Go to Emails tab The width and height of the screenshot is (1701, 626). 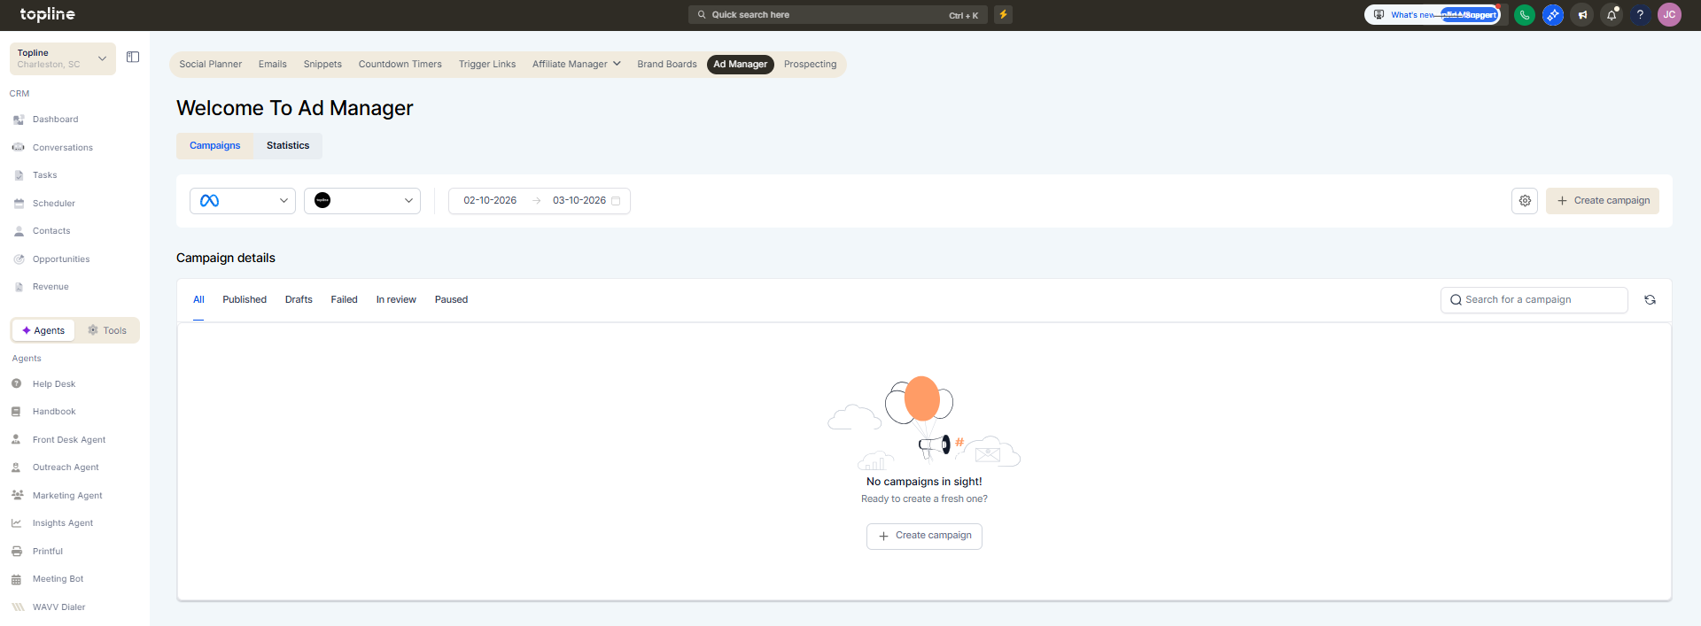click(273, 64)
